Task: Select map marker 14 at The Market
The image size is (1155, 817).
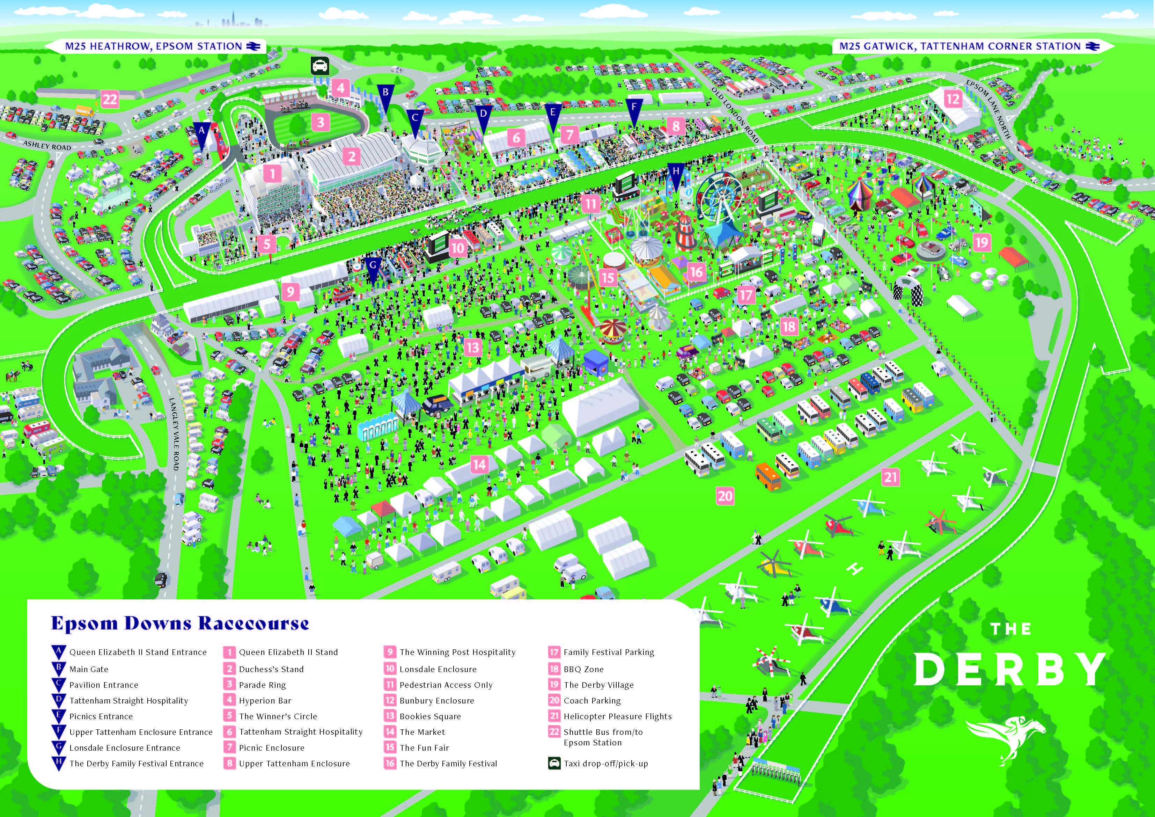Action: click(479, 464)
